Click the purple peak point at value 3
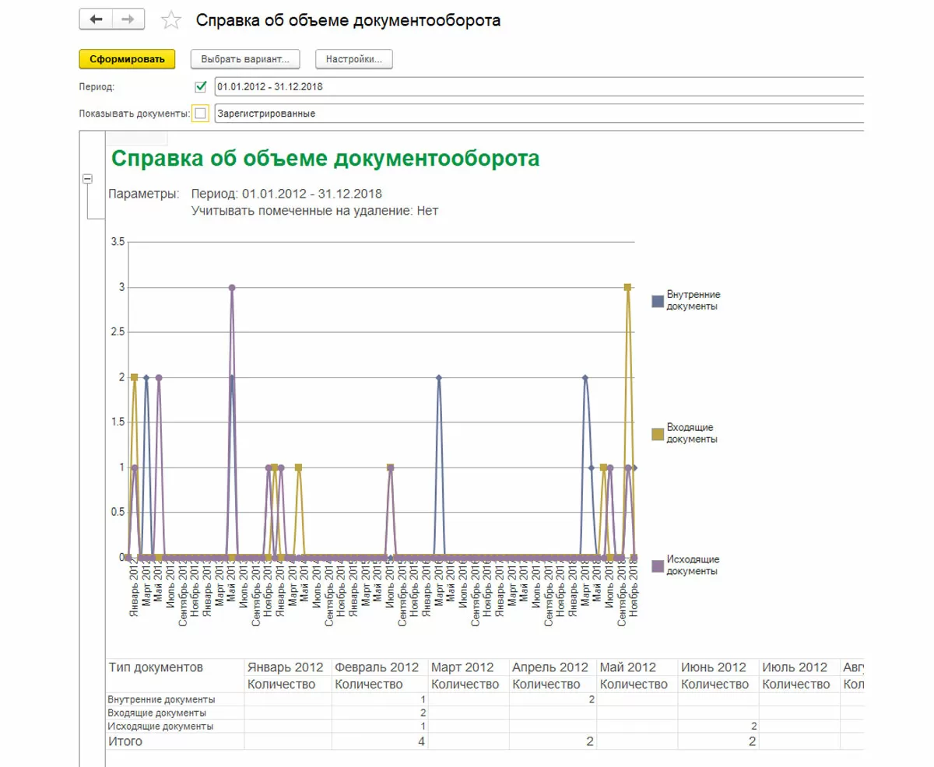The height and width of the screenshot is (767, 934). (x=232, y=288)
